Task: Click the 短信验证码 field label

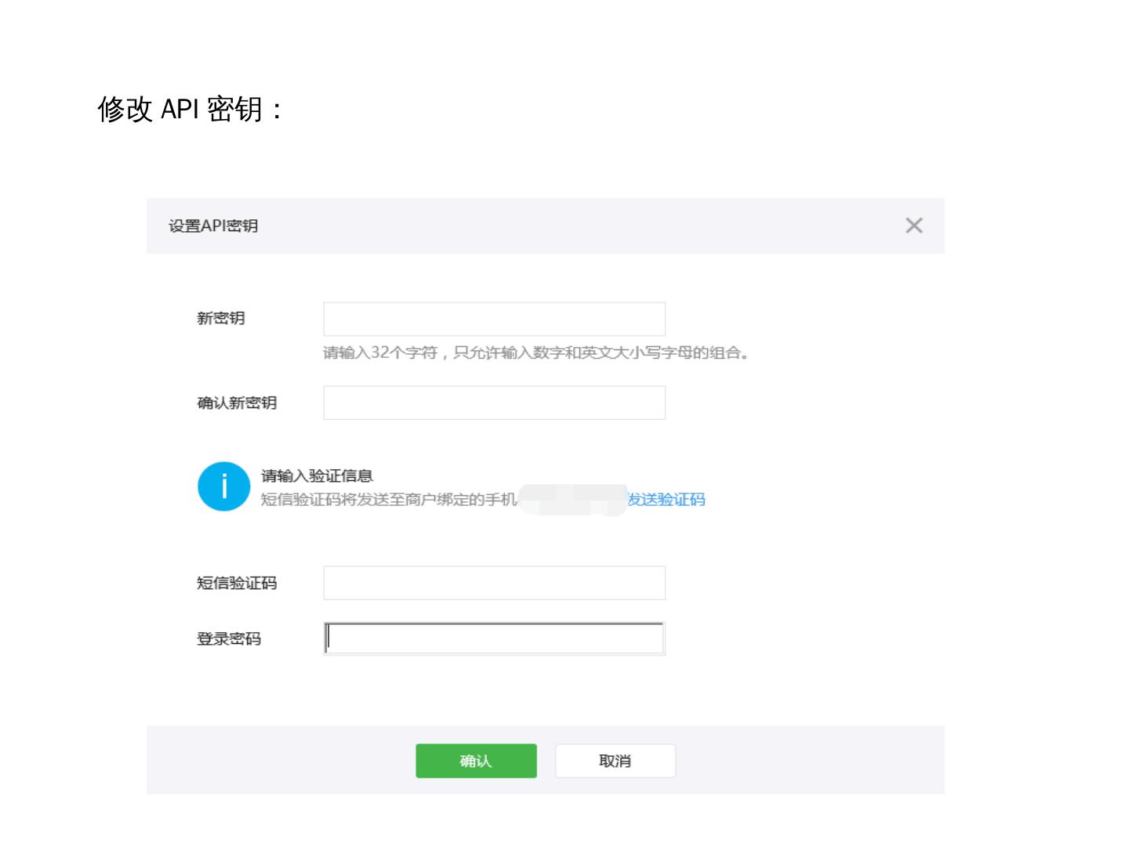Action: [236, 583]
